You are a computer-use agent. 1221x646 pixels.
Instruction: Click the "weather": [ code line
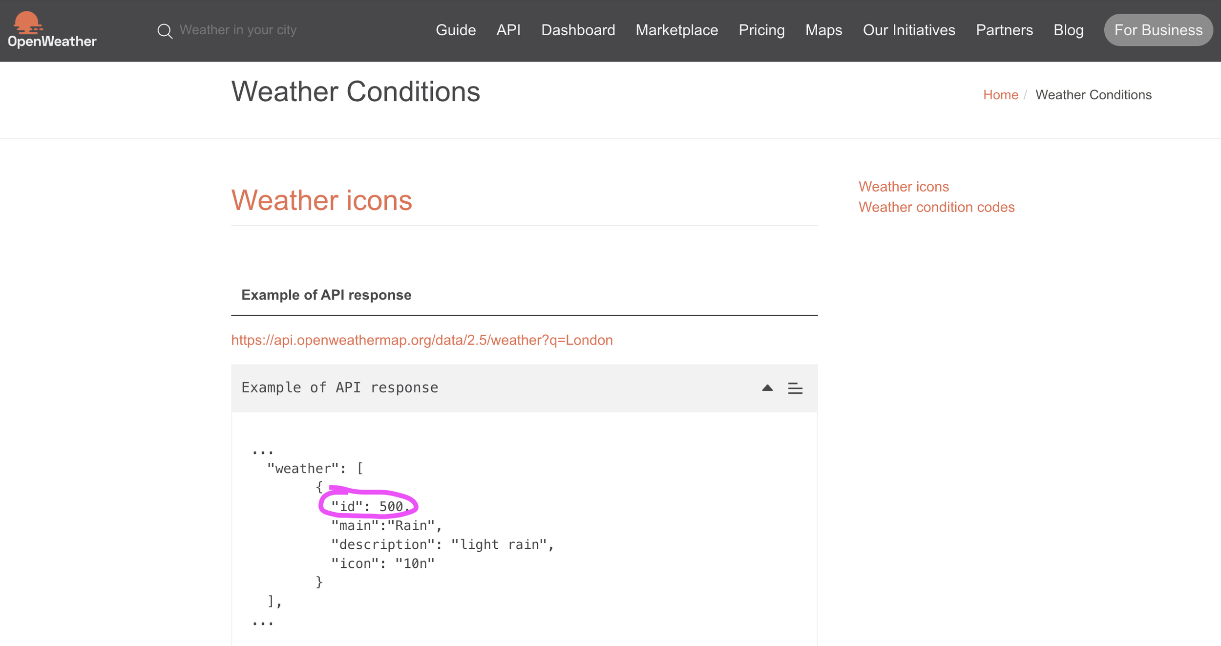click(x=315, y=469)
